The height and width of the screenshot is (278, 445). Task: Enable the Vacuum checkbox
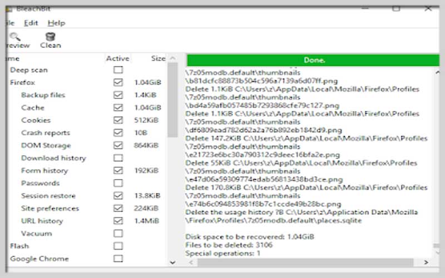(x=118, y=233)
